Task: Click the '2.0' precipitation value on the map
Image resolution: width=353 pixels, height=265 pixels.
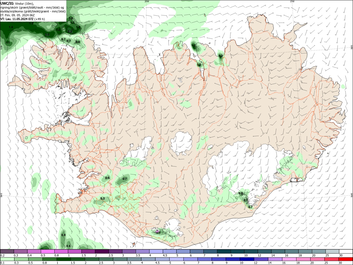Action: (x=47, y=35)
